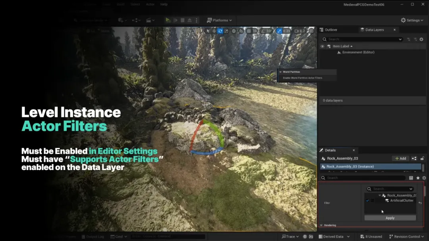Image resolution: width=429 pixels, height=241 pixels.
Task: Open Filter search options chevron
Action: click(411, 189)
